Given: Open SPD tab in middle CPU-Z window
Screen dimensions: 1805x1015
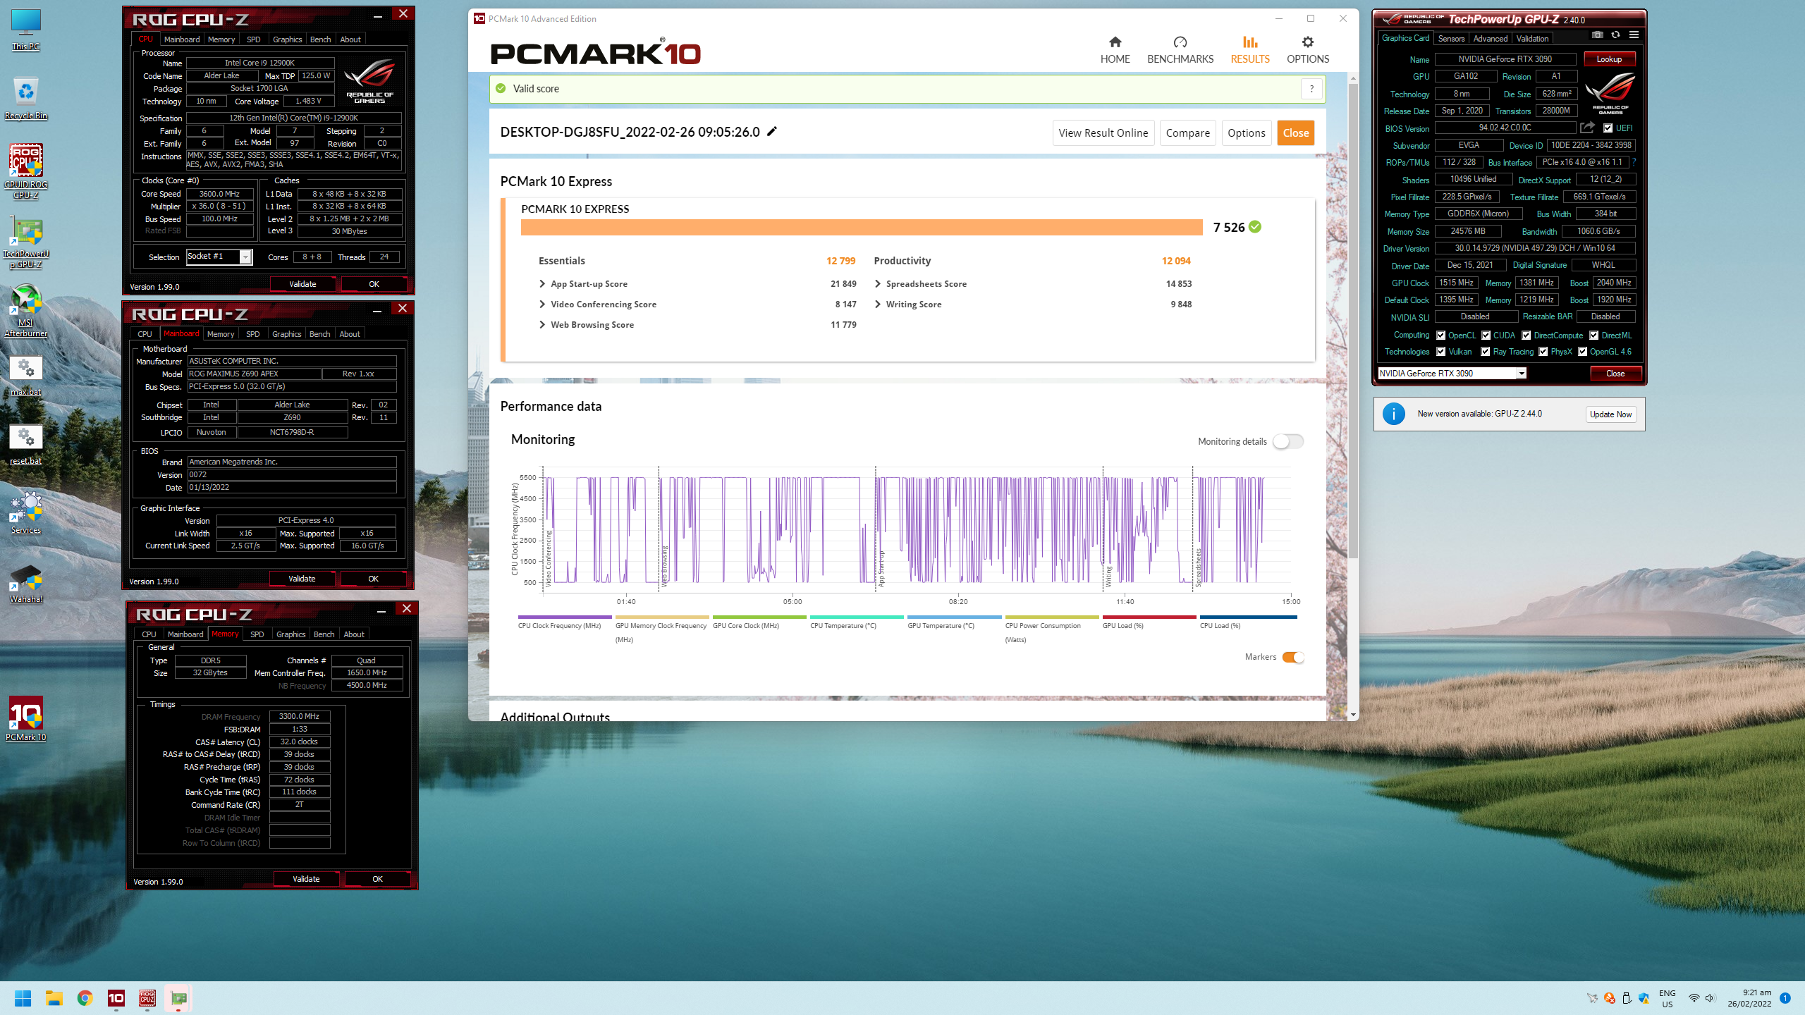Looking at the screenshot, I should [253, 334].
